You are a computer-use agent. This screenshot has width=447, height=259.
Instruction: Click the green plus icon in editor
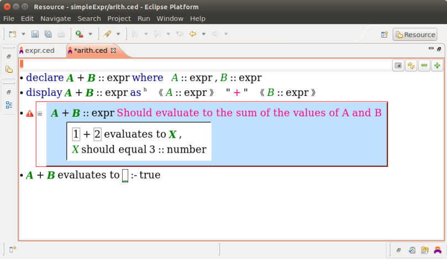(437, 66)
